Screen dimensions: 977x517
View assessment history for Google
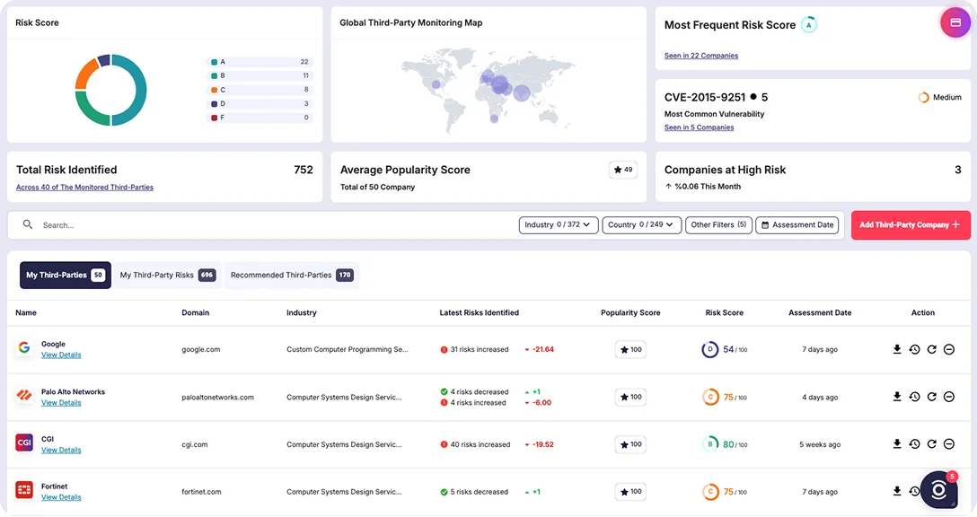(x=914, y=349)
